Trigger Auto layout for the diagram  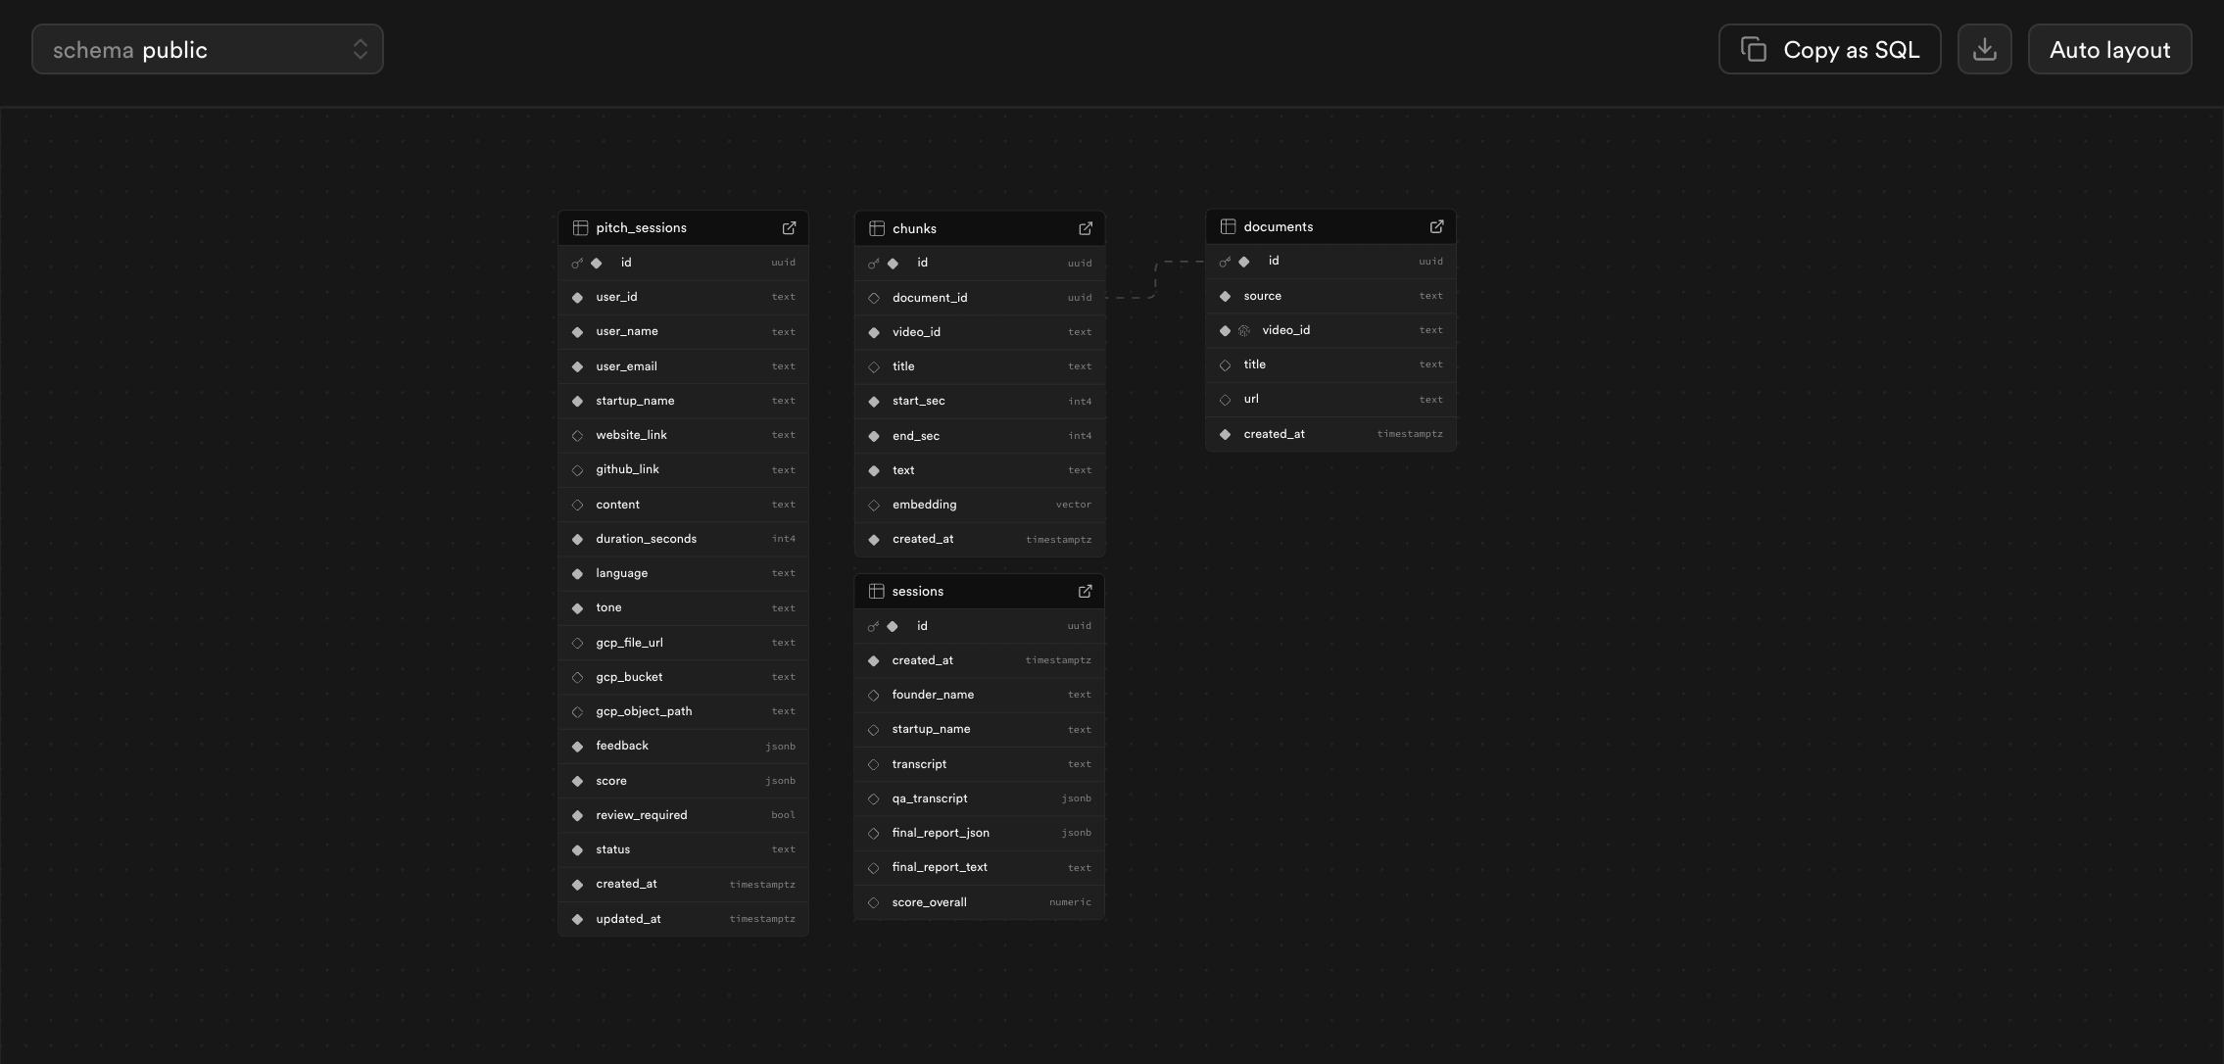click(x=2108, y=48)
